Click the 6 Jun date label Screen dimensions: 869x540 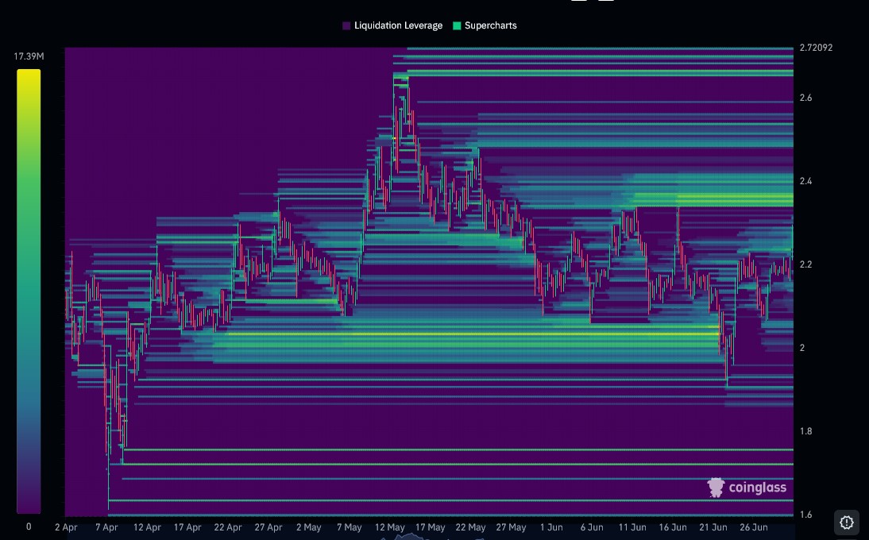coord(592,527)
